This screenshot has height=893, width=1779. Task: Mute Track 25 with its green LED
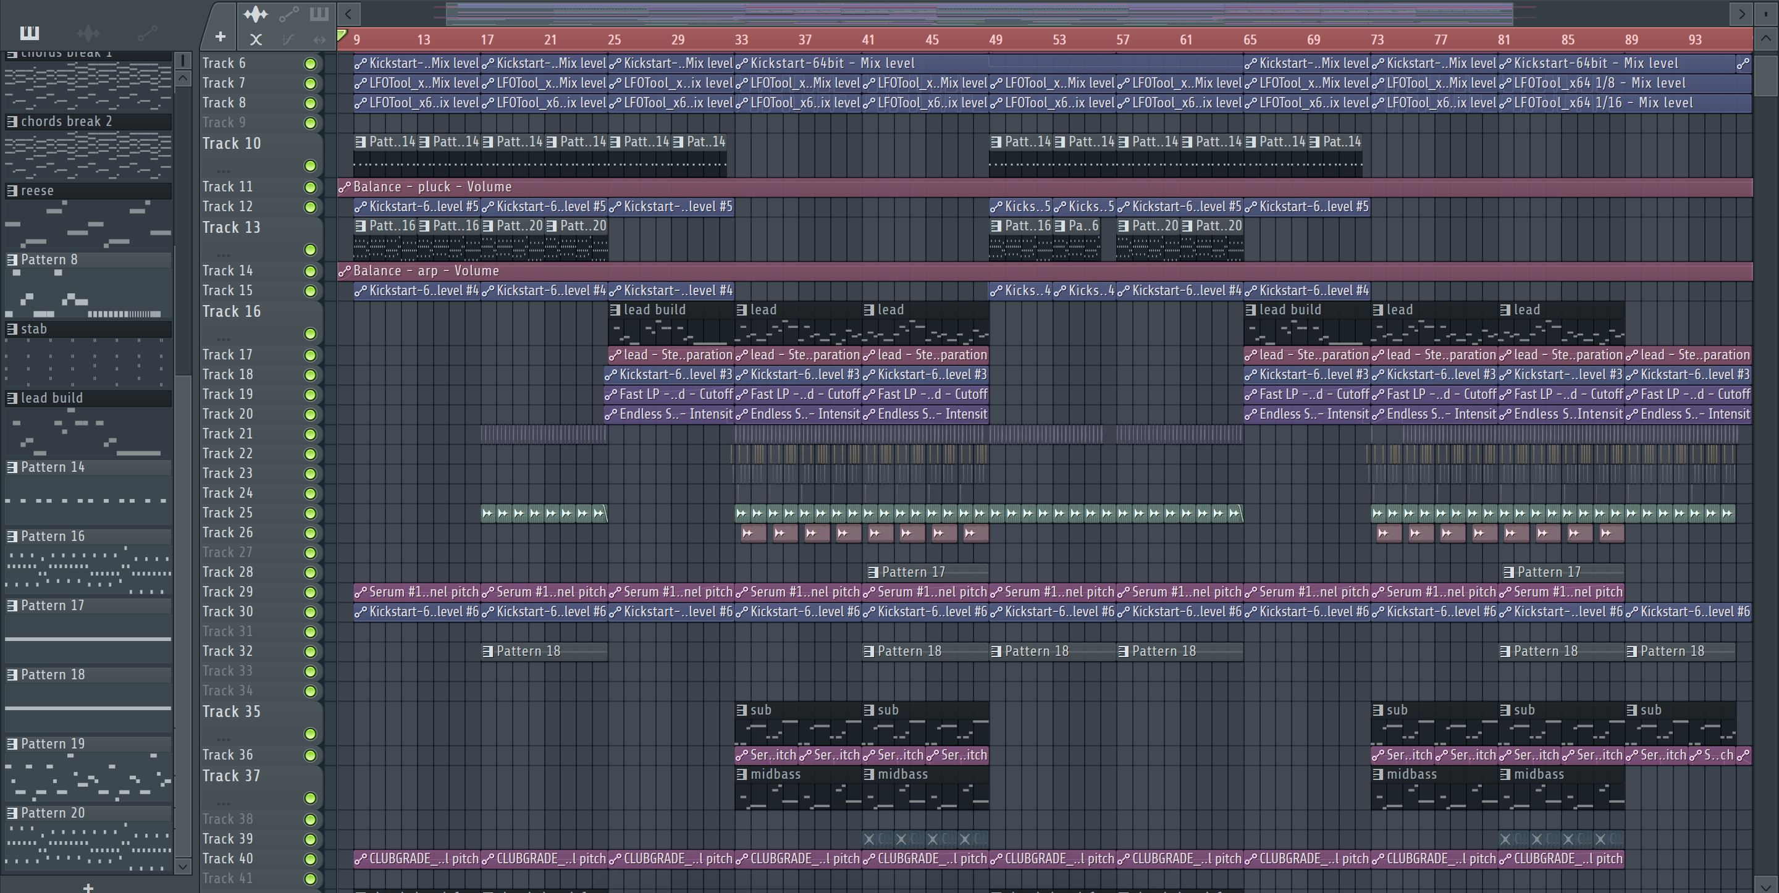point(310,513)
